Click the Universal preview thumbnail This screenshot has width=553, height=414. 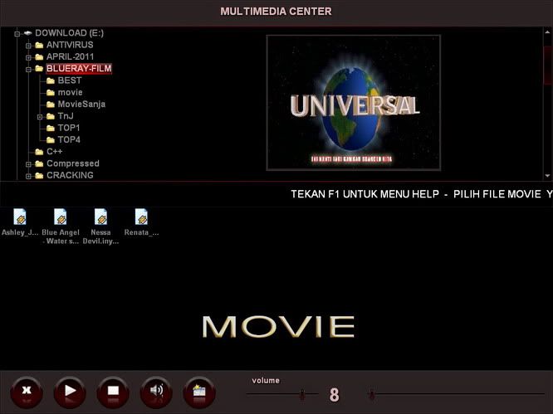coord(354,103)
